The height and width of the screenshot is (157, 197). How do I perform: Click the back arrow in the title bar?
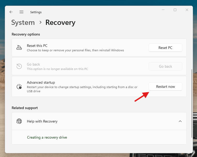point(11,12)
